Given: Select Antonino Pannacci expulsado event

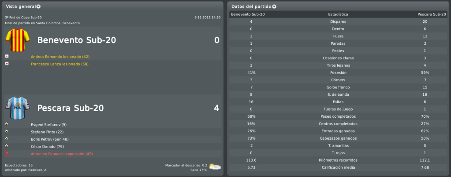Looking at the screenshot, I should pyautogui.click(x=62, y=154).
